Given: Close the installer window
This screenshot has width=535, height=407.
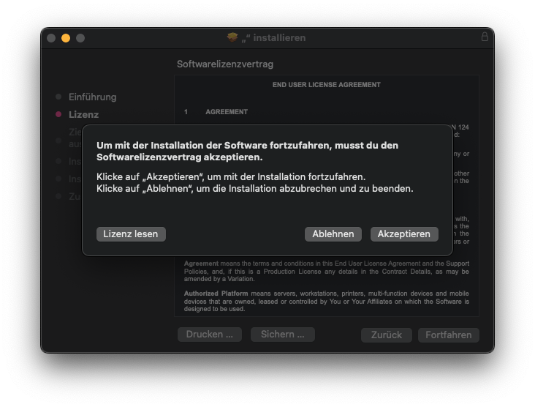Looking at the screenshot, I should [x=51, y=38].
